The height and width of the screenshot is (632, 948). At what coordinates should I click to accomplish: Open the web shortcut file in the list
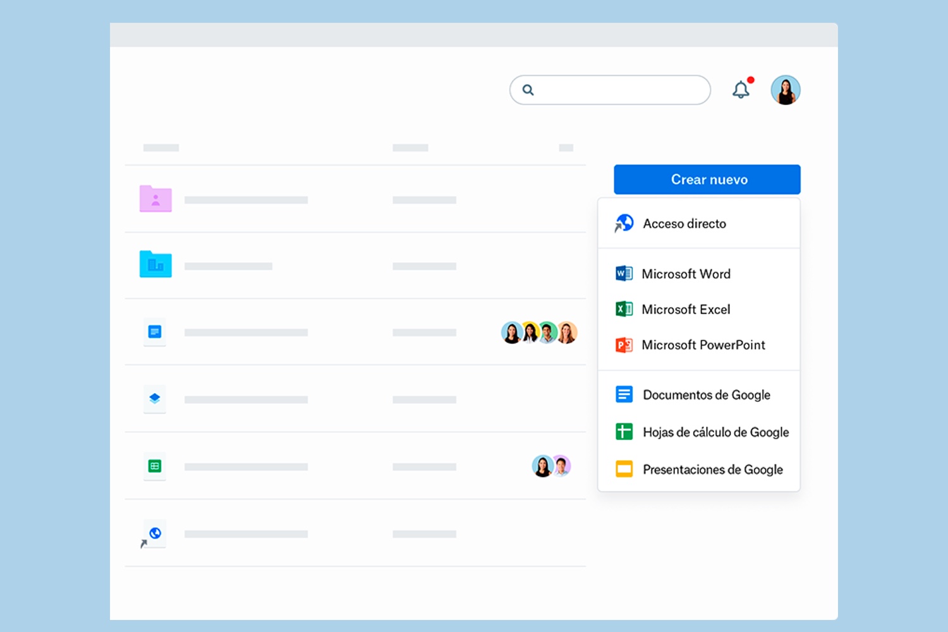tap(153, 534)
